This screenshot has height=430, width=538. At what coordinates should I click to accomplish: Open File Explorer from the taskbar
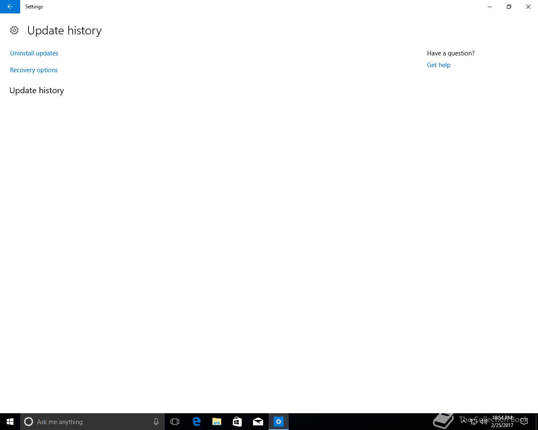217,422
